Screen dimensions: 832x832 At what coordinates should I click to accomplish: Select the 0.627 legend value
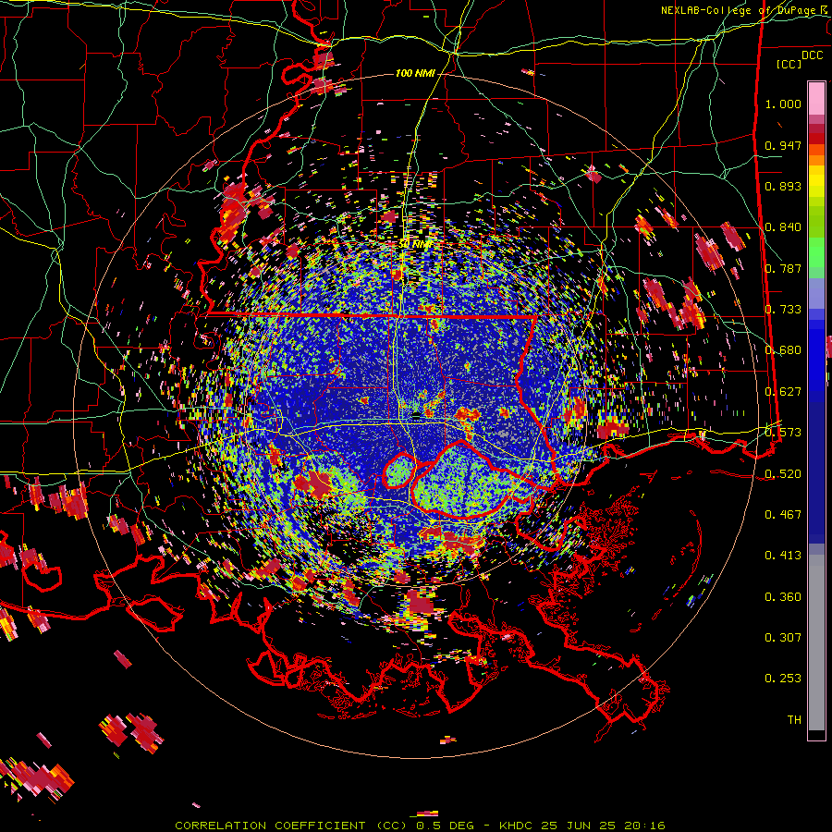point(783,392)
